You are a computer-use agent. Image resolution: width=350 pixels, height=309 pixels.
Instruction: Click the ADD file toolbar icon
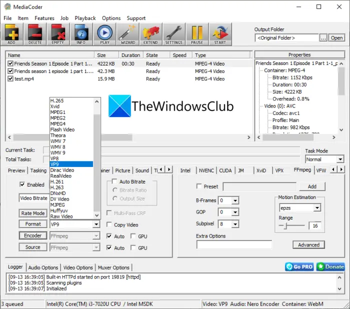coord(12,34)
